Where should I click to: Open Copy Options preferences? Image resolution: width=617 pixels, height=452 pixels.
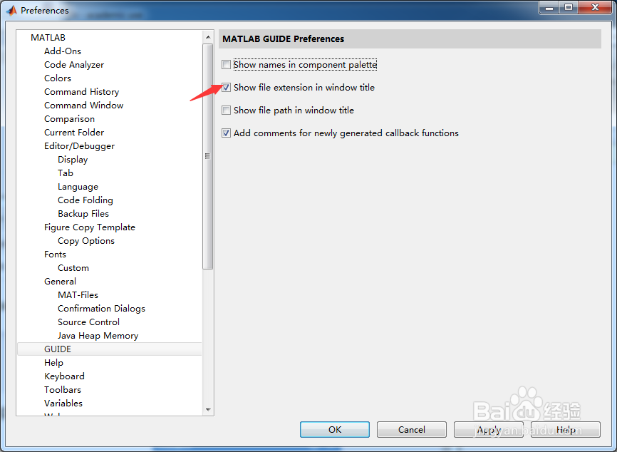pyautogui.click(x=86, y=241)
